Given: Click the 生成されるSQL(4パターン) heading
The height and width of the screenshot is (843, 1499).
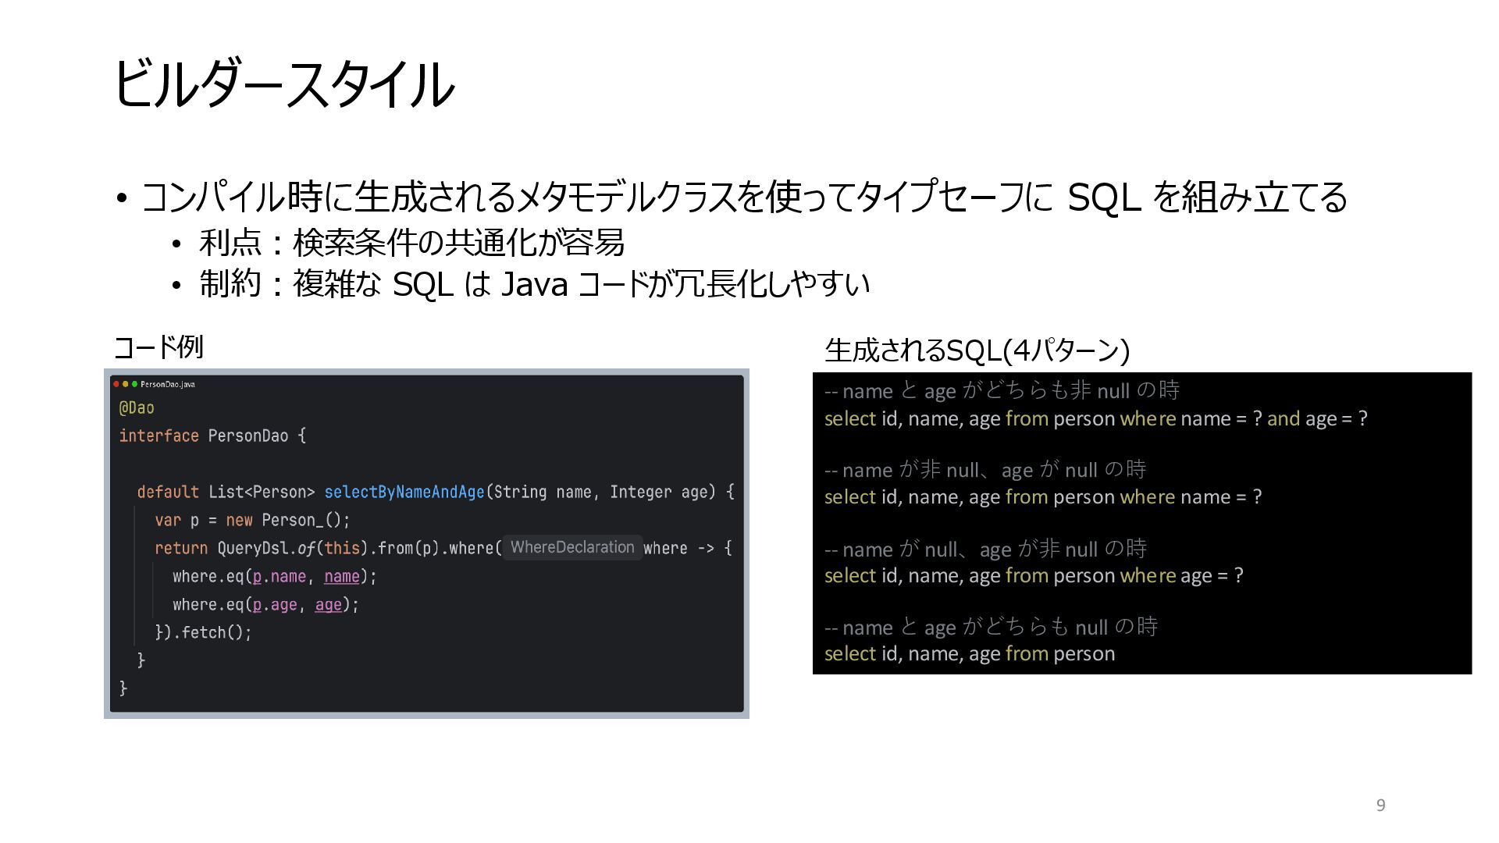Looking at the screenshot, I should [x=977, y=350].
